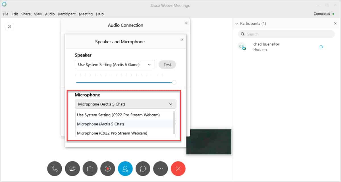341x182 pixels.
Task: Select Microphone (Arctis 5 Chat) option
Action: (x=124, y=124)
